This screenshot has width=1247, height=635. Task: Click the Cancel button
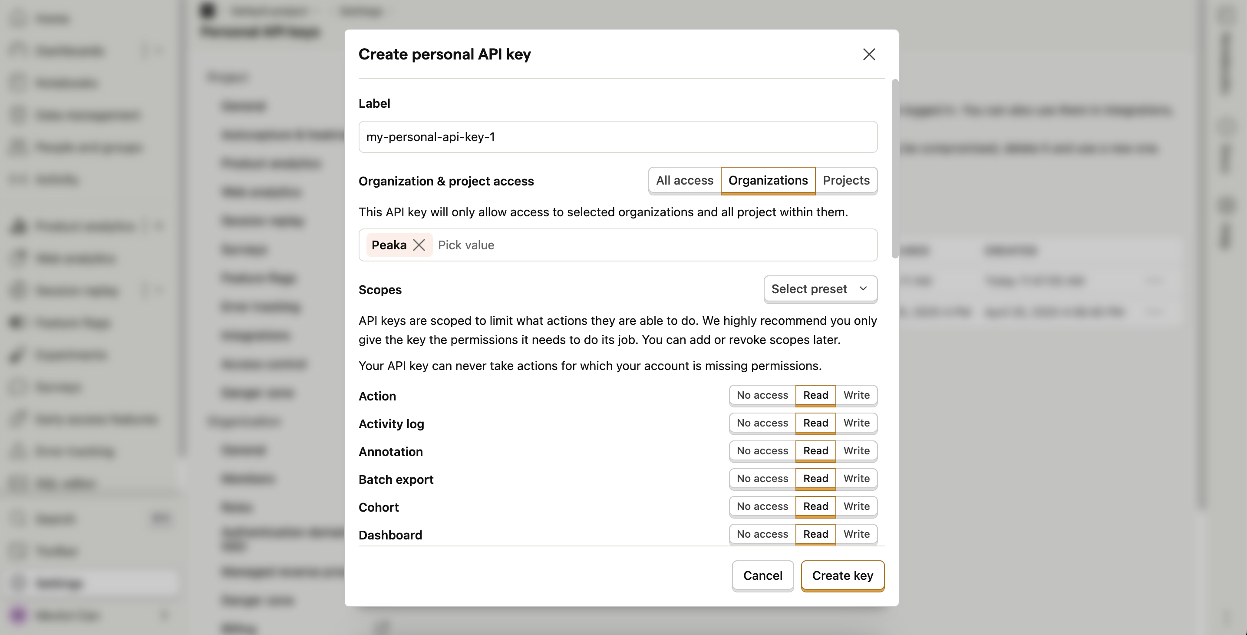[762, 575]
